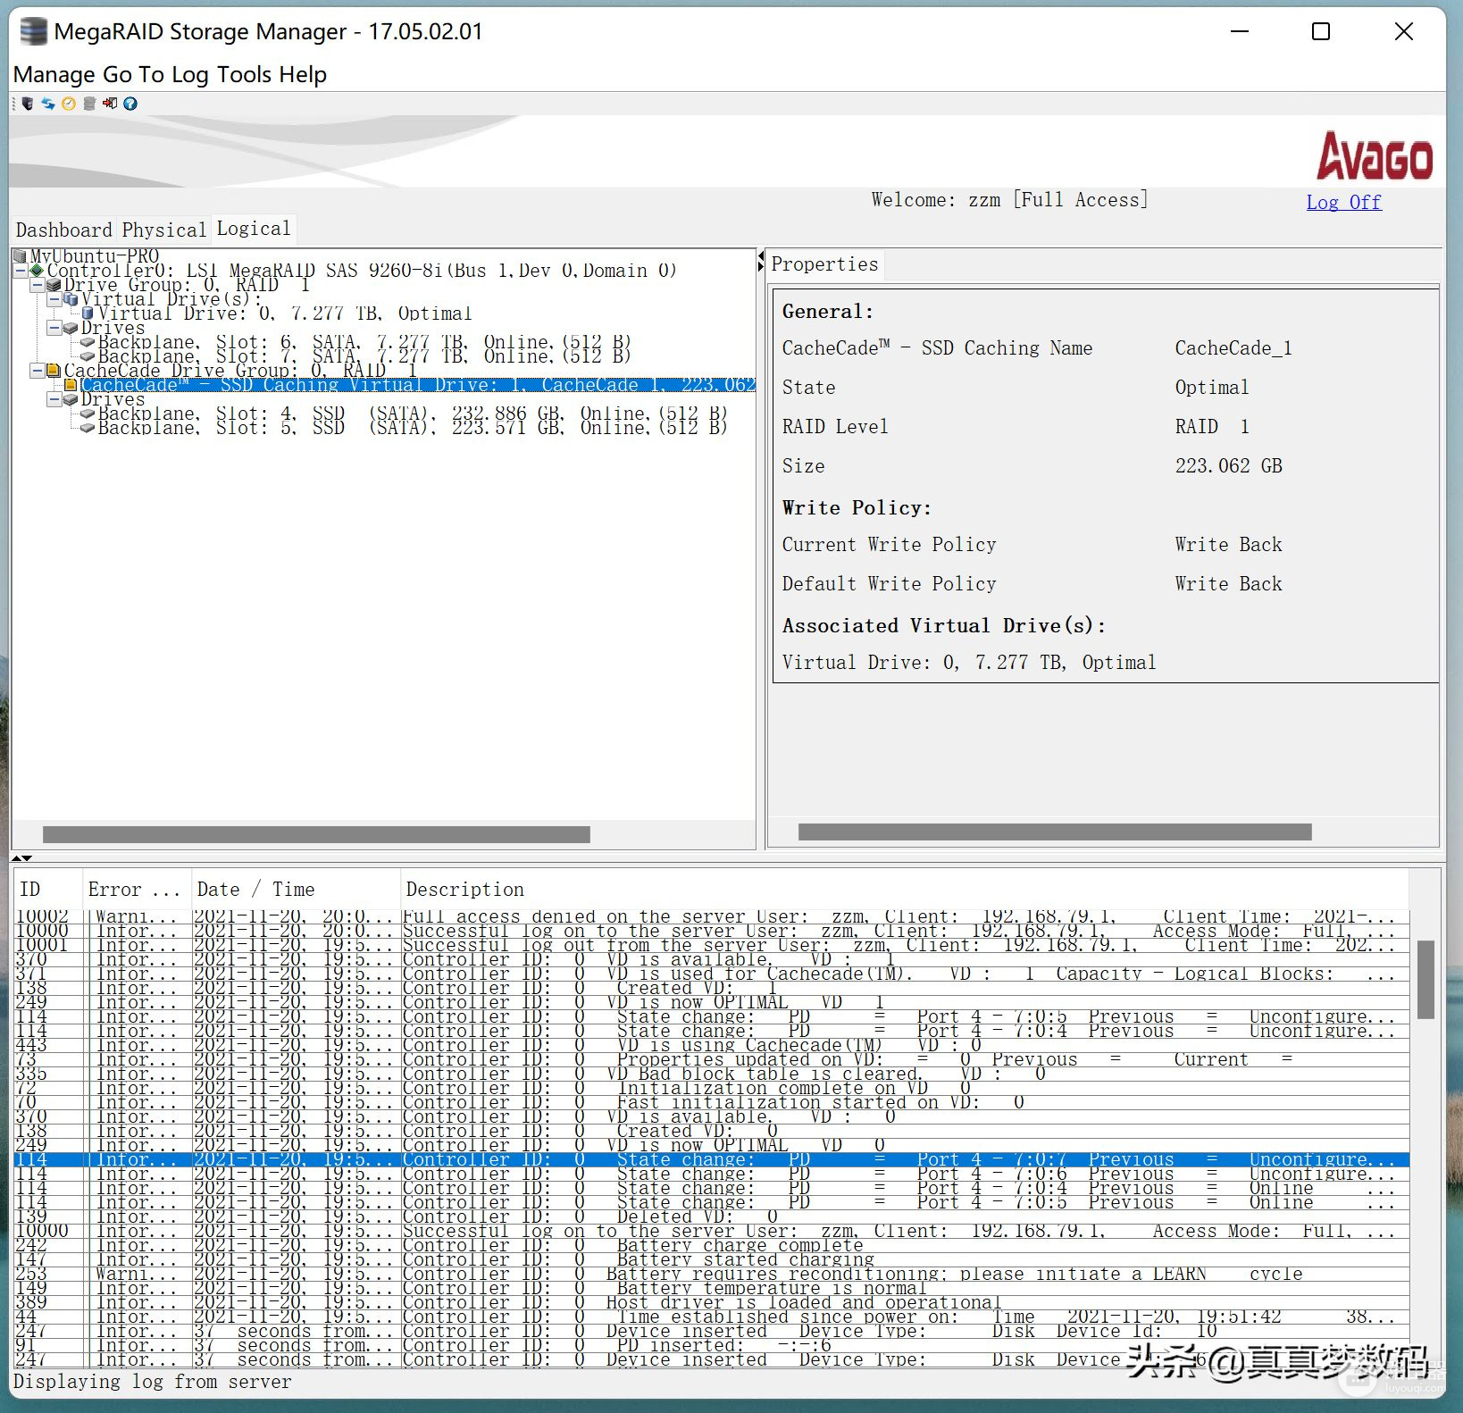Click the Log Off link
This screenshot has height=1413, width=1463.
click(x=1343, y=202)
